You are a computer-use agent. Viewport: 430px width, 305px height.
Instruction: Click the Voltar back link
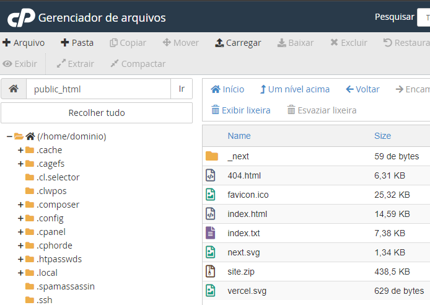click(x=362, y=89)
